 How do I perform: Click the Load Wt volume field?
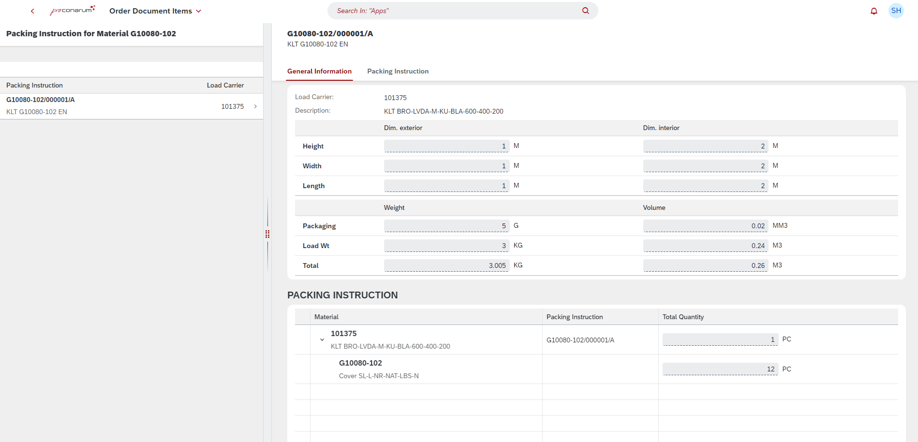pos(705,246)
